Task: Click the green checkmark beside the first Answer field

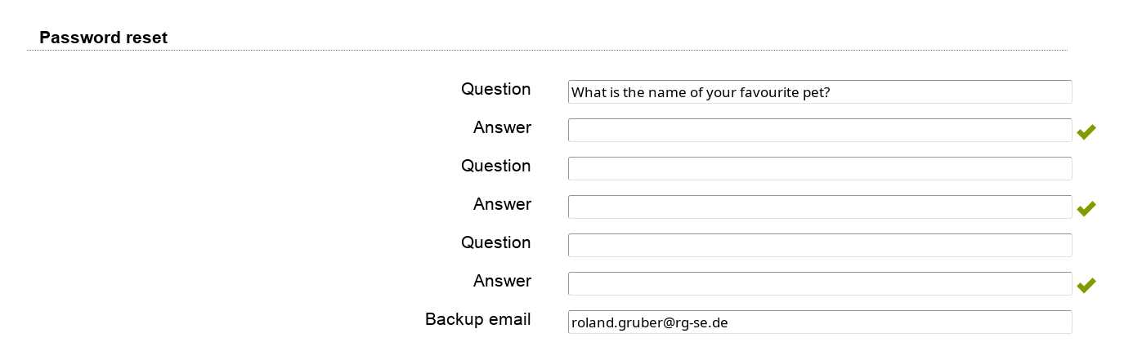Action: (x=1086, y=131)
